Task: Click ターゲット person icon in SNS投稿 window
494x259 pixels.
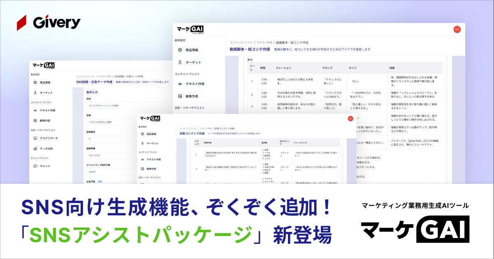Action: (x=35, y=93)
